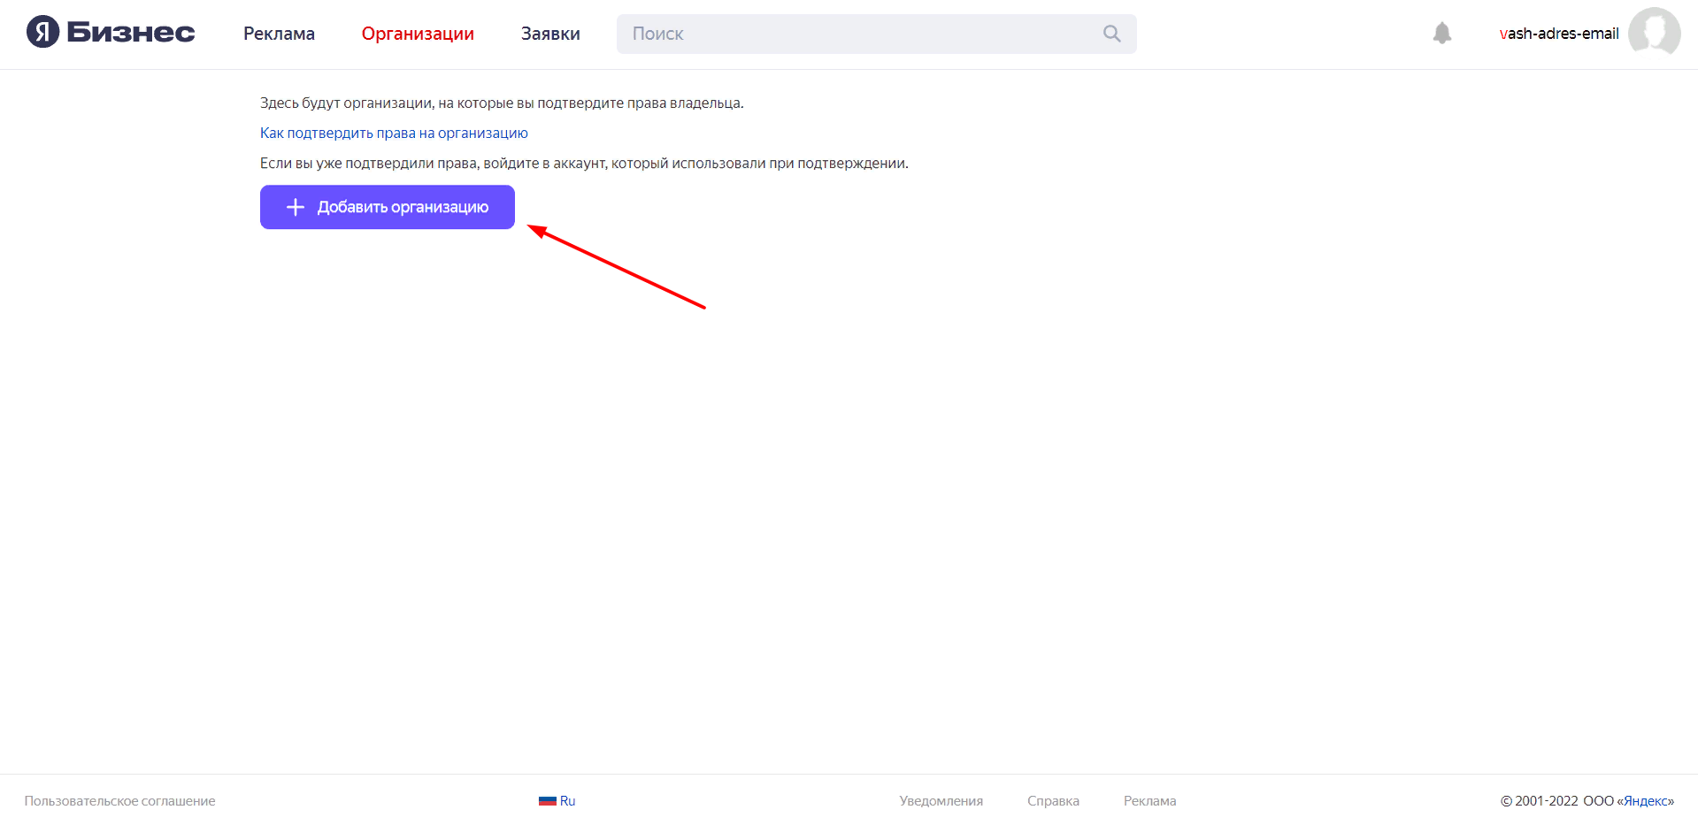Click text 'Если вы уже подтвердили права'
Viewport: 1698px width, 825px height.
click(x=370, y=164)
